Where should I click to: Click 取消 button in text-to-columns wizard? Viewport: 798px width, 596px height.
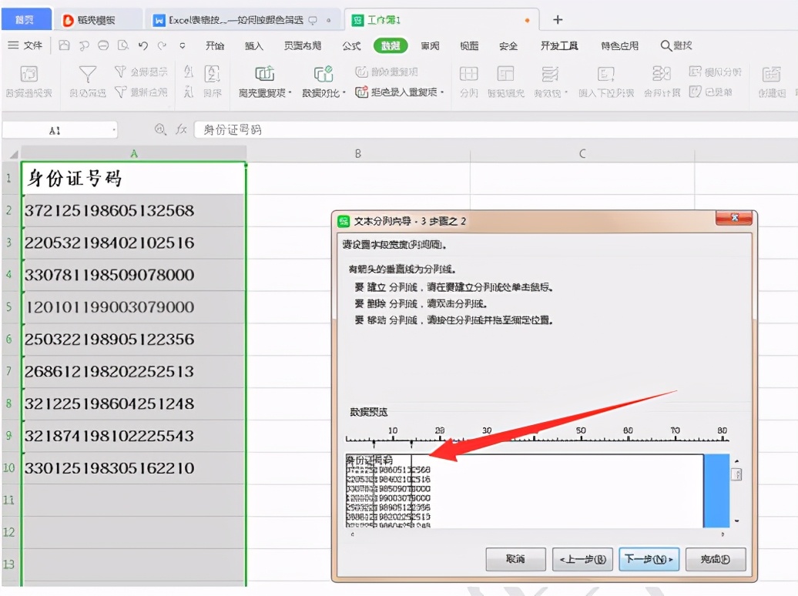515,559
